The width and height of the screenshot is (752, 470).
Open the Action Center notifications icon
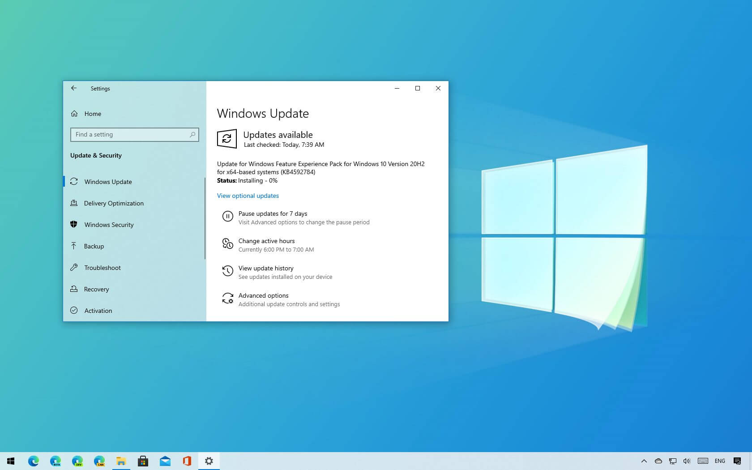(737, 461)
